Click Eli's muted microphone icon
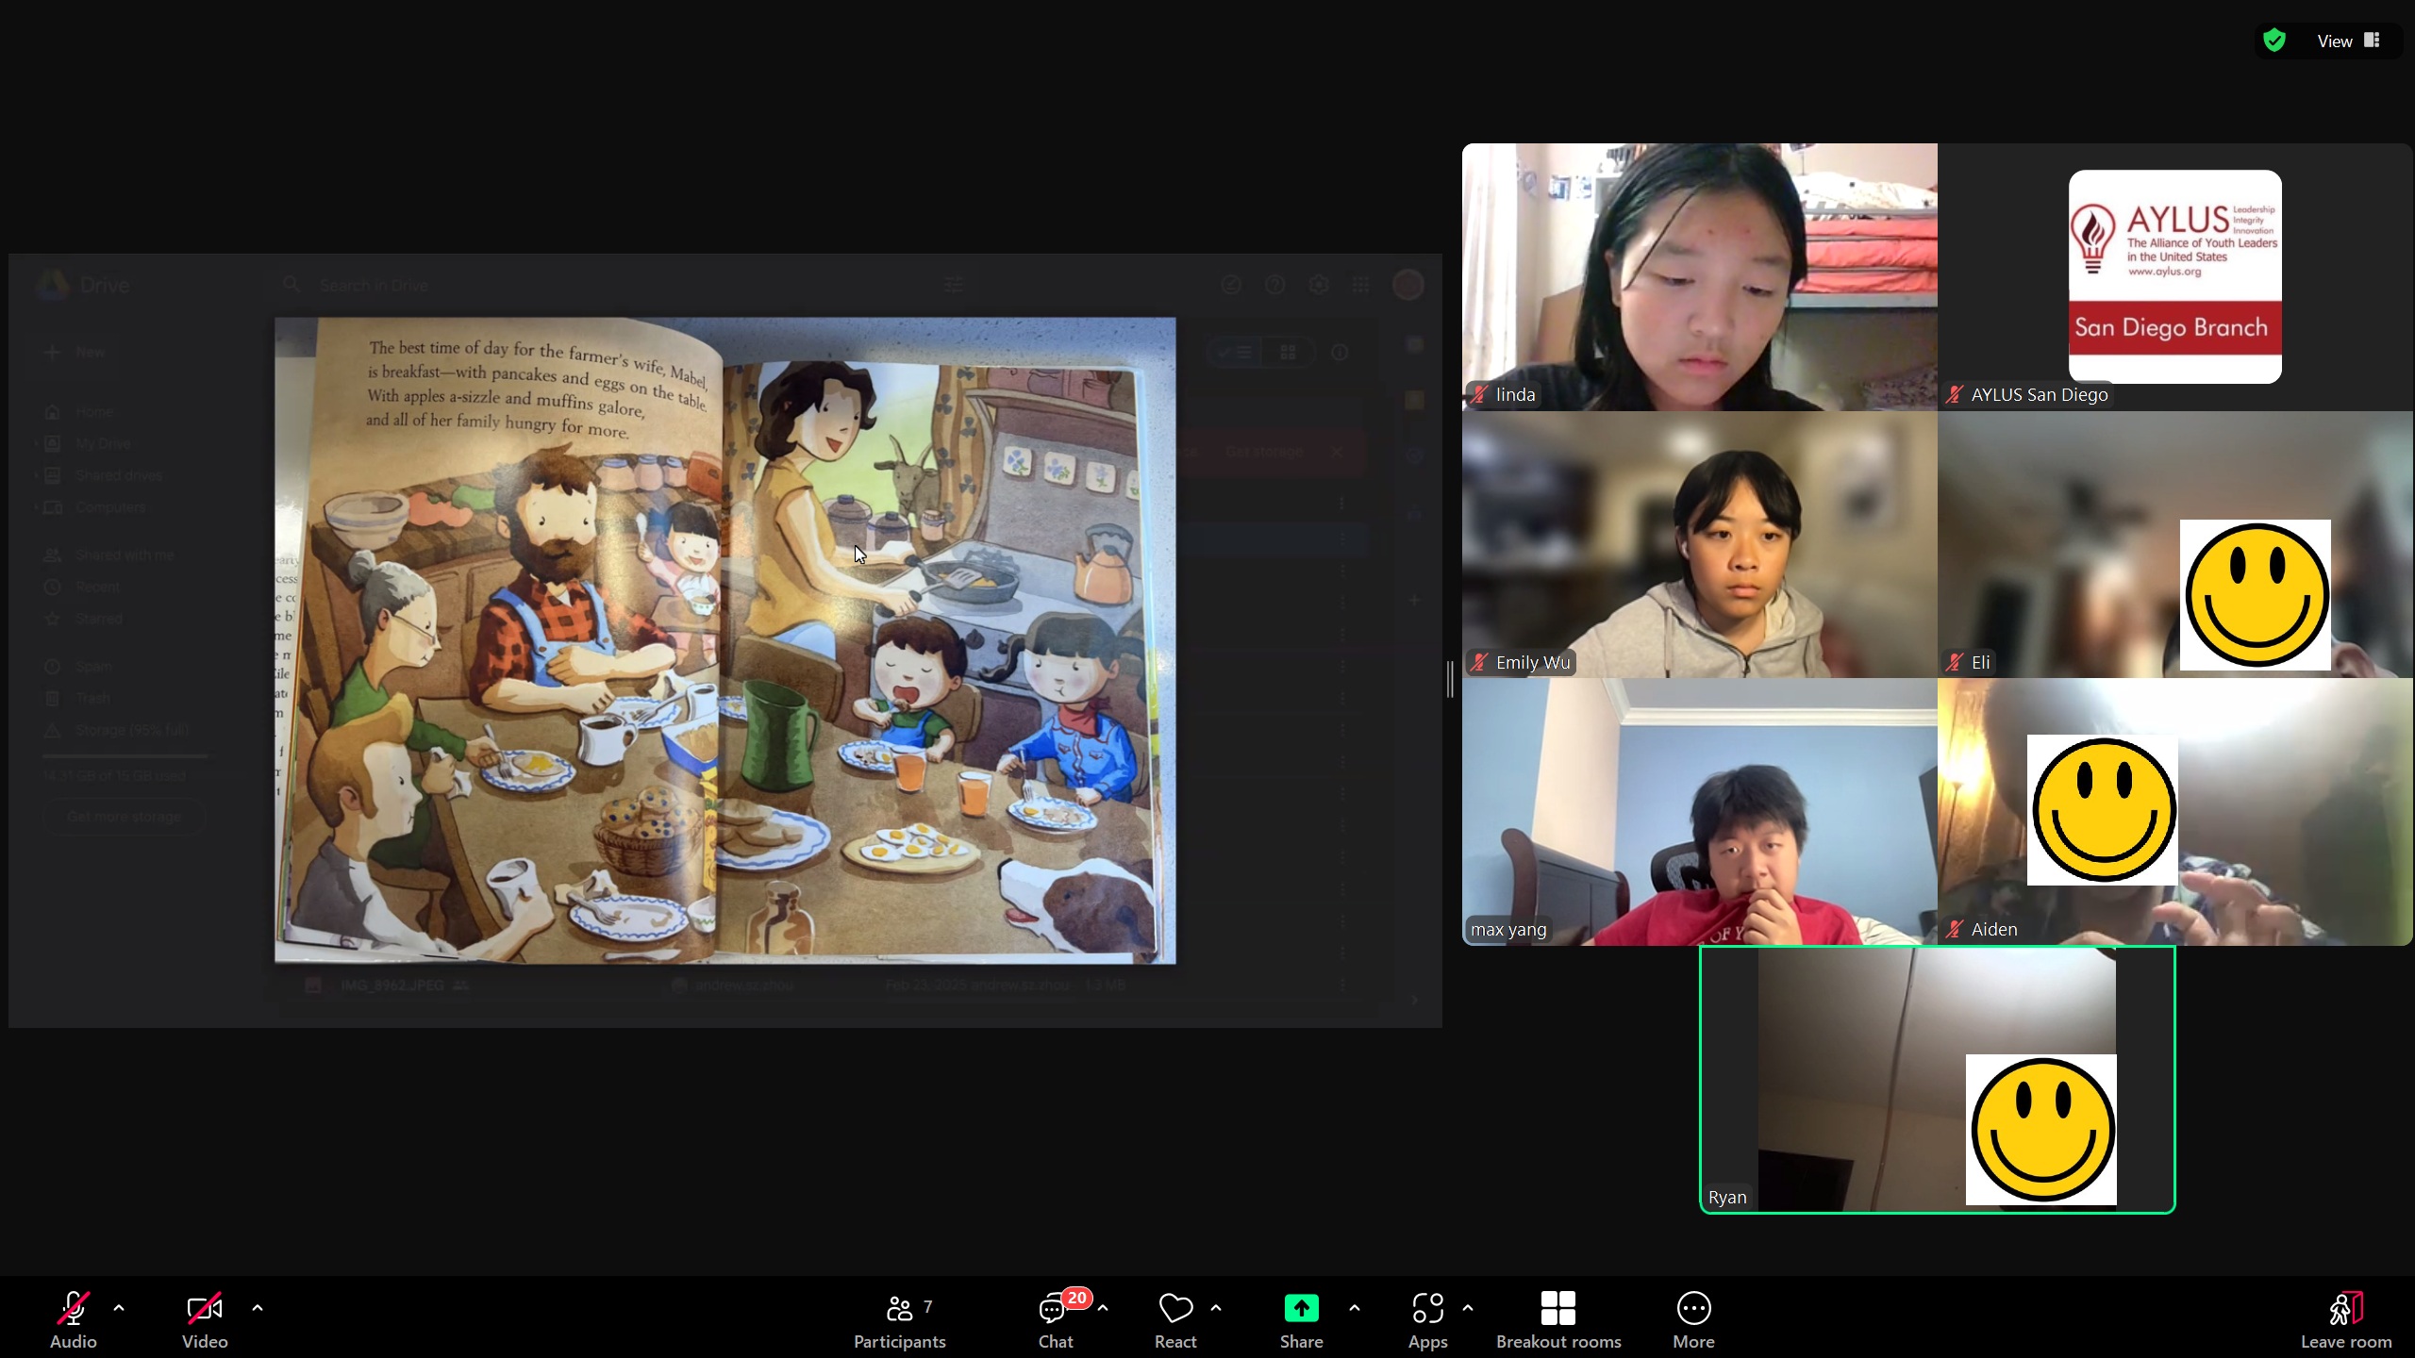Viewport: 2415px width, 1358px height. click(x=1954, y=663)
